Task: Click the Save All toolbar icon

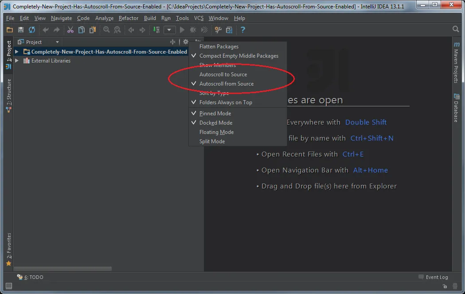Action: coord(21,30)
